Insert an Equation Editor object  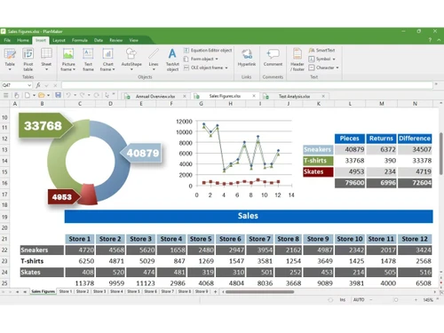click(208, 51)
